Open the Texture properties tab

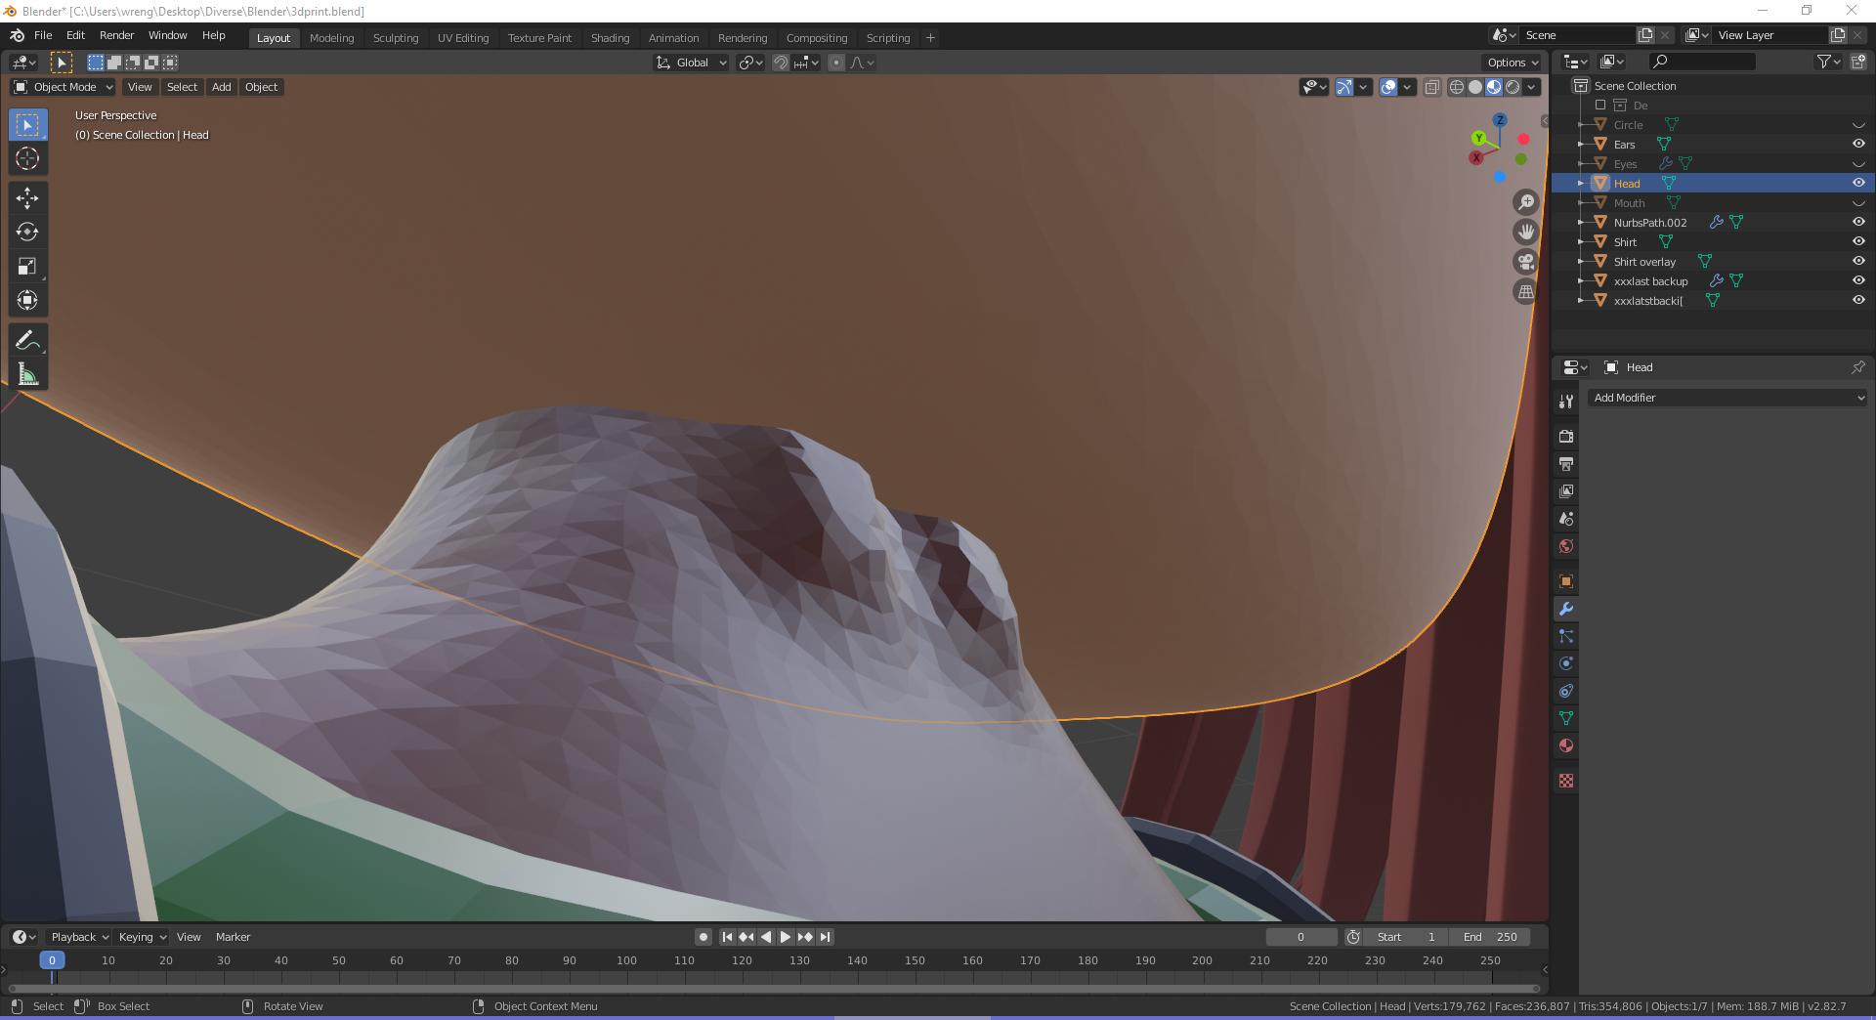pyautogui.click(x=1566, y=781)
